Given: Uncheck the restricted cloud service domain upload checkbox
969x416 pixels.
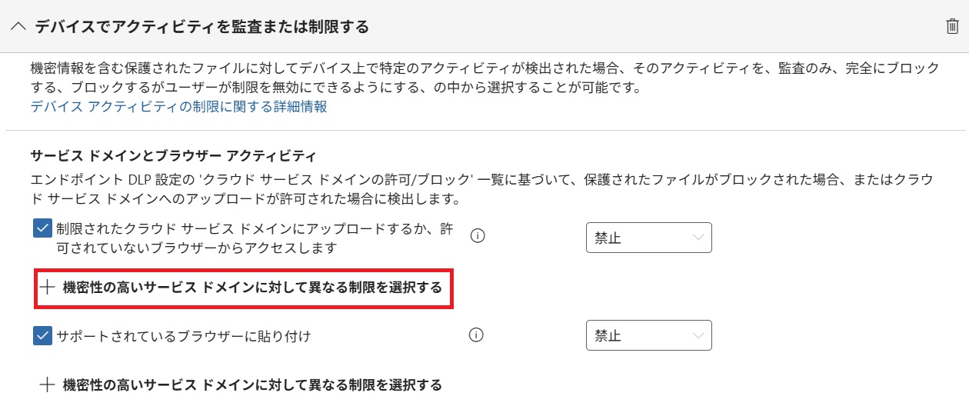Looking at the screenshot, I should point(43,229).
